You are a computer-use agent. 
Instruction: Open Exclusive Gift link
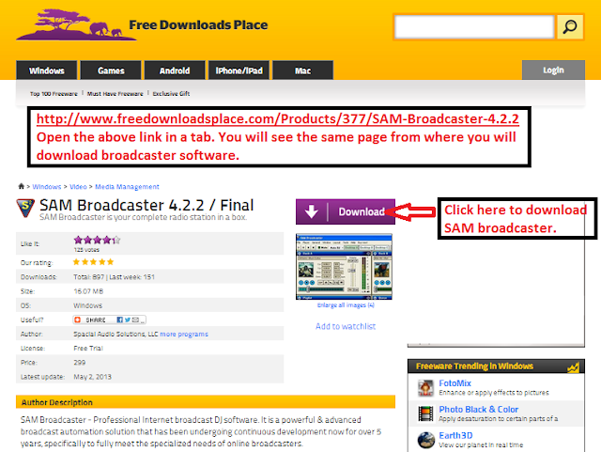tap(171, 94)
